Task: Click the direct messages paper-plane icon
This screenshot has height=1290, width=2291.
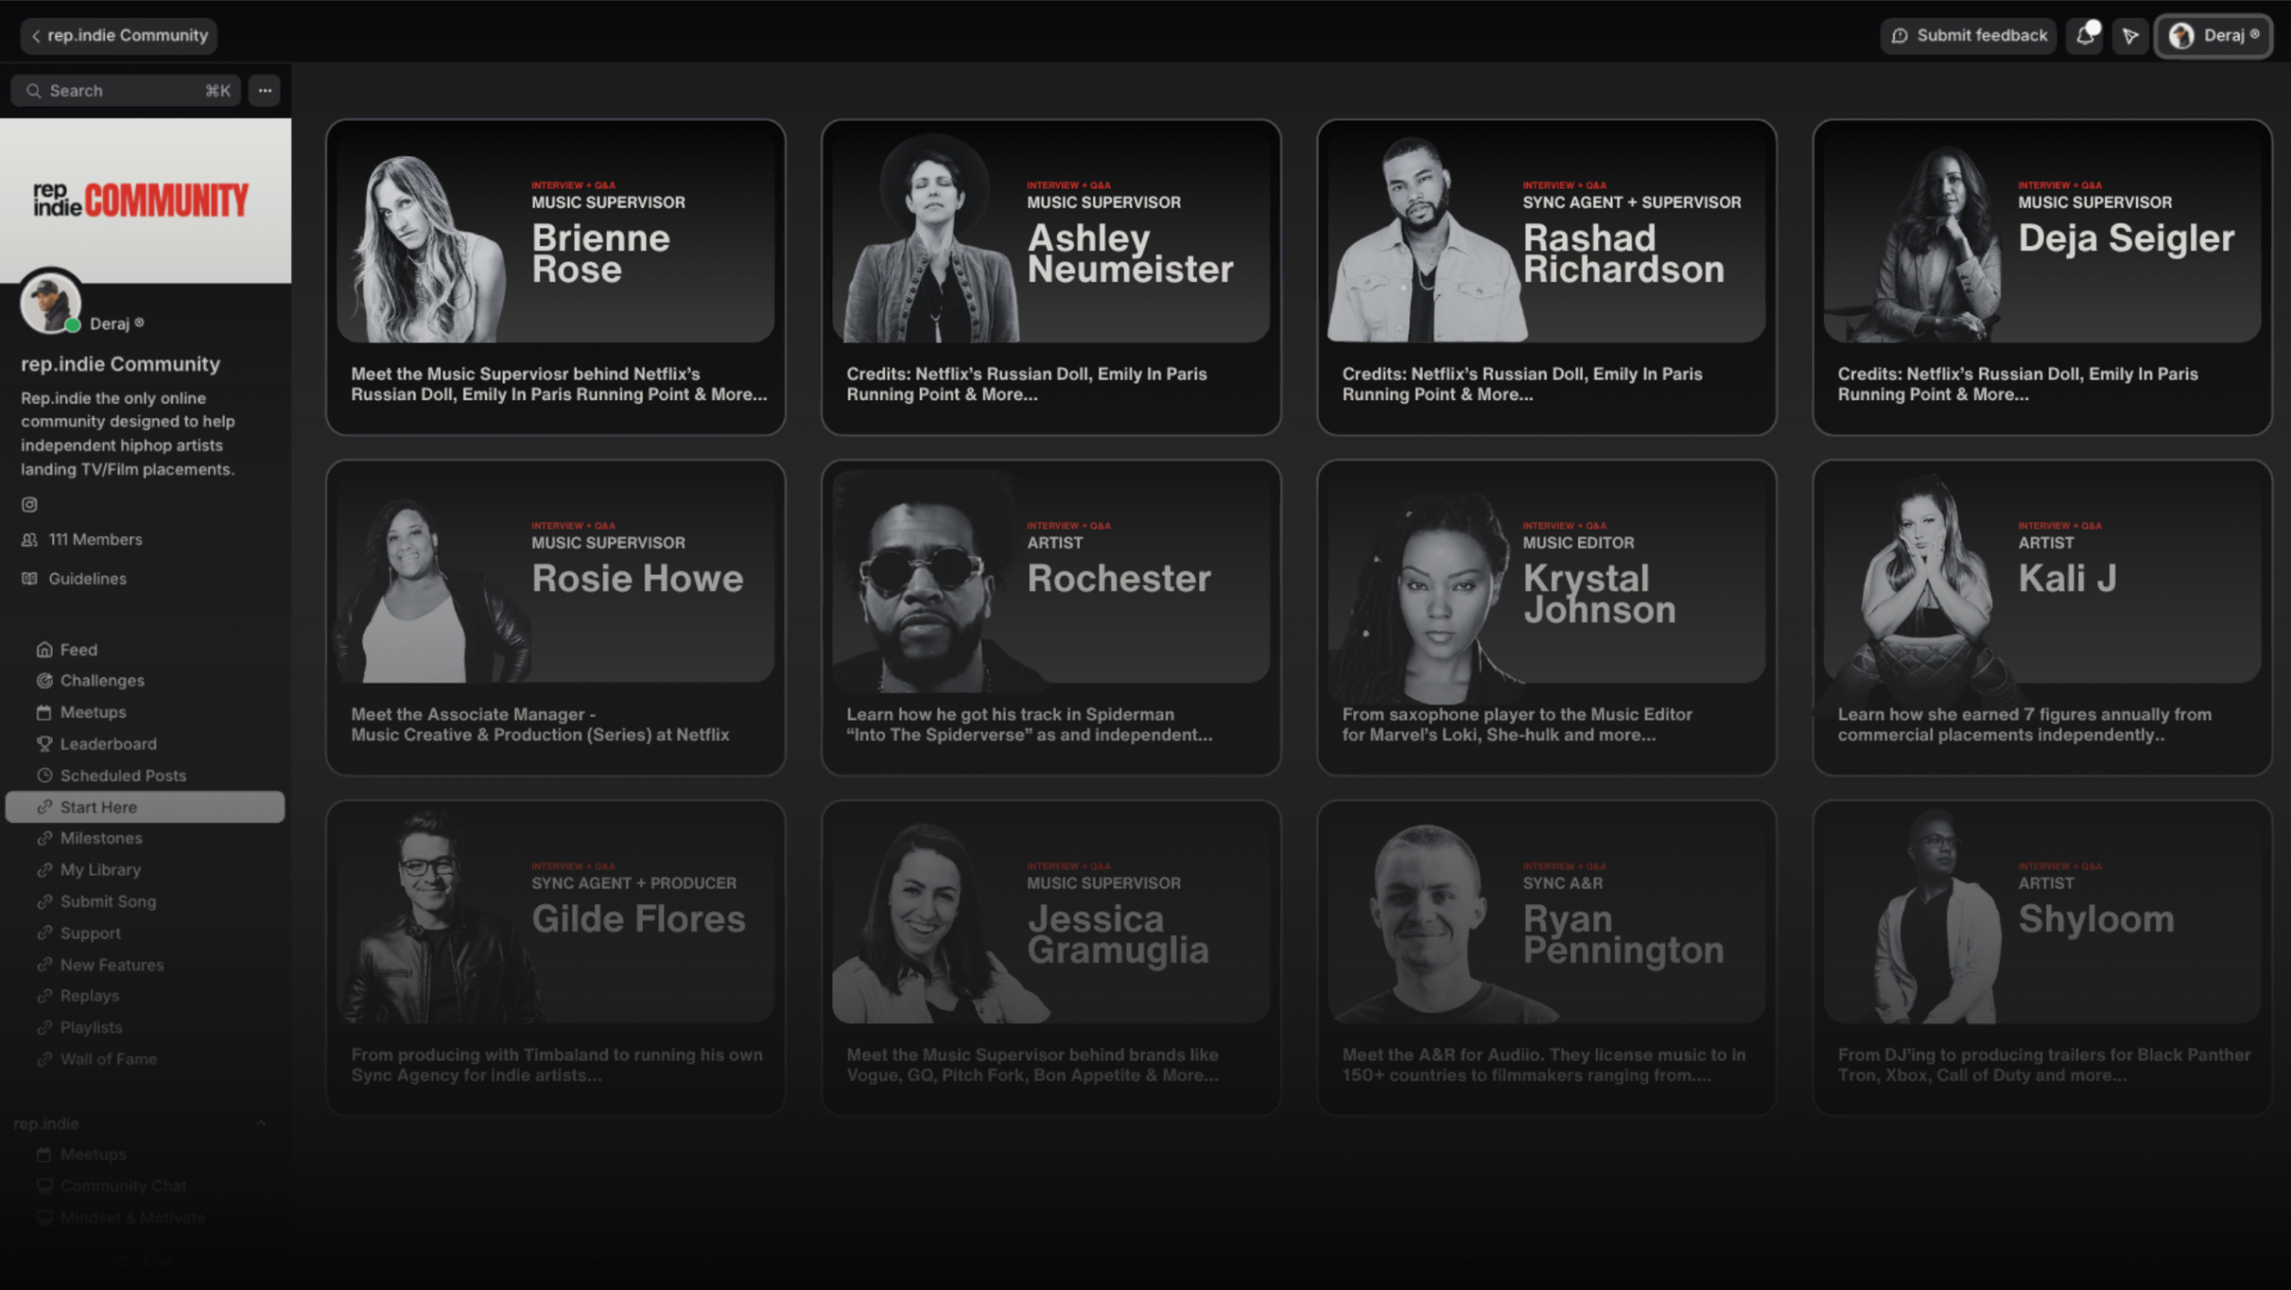Action: 2130,36
